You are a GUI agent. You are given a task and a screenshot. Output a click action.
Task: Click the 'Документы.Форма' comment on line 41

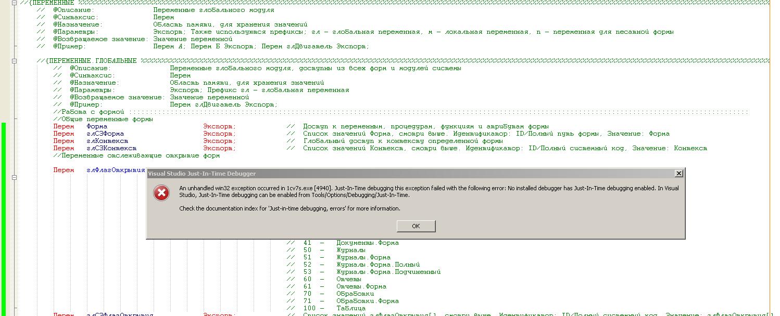(367, 243)
